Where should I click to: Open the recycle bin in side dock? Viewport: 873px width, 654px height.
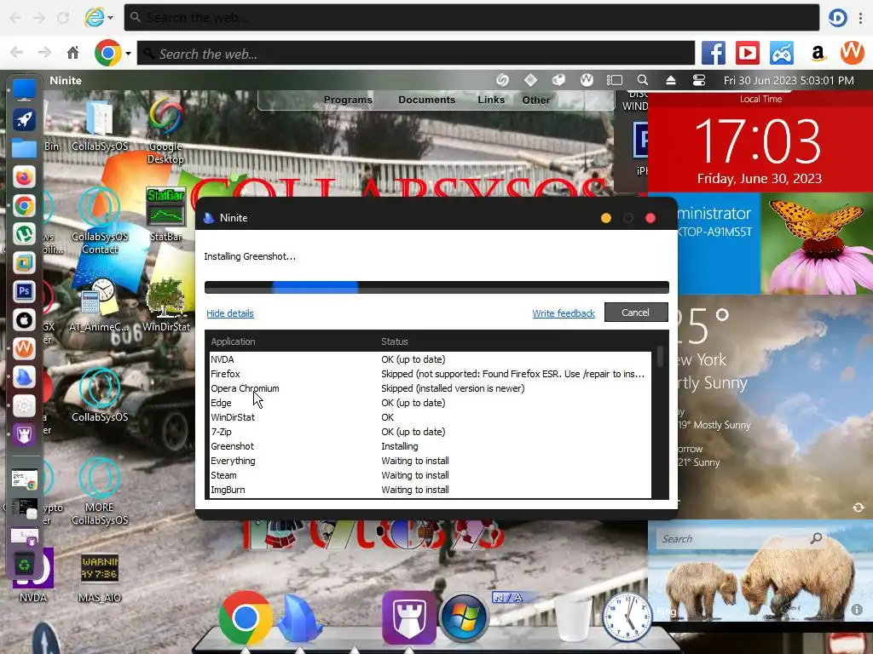[x=24, y=565]
